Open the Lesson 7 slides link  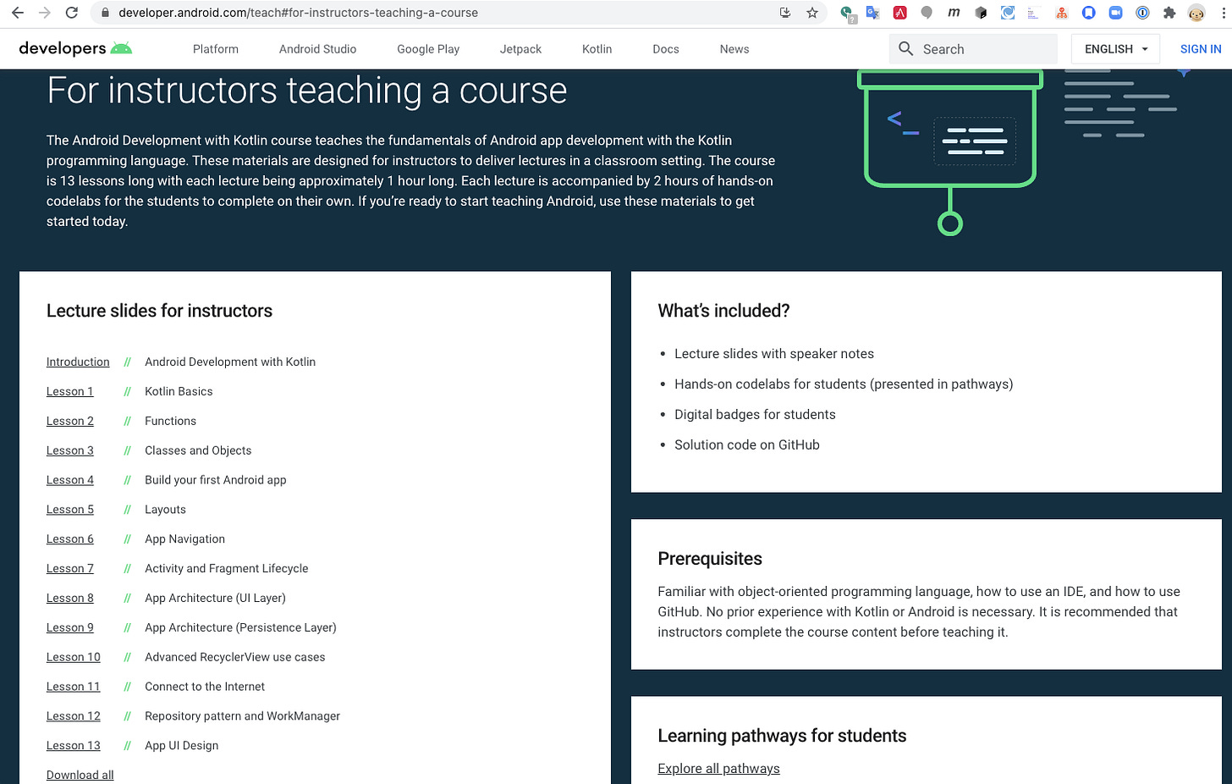(x=70, y=569)
